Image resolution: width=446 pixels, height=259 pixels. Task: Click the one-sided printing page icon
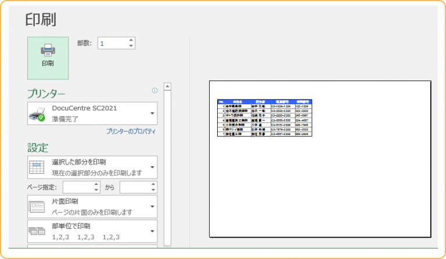pos(37,207)
